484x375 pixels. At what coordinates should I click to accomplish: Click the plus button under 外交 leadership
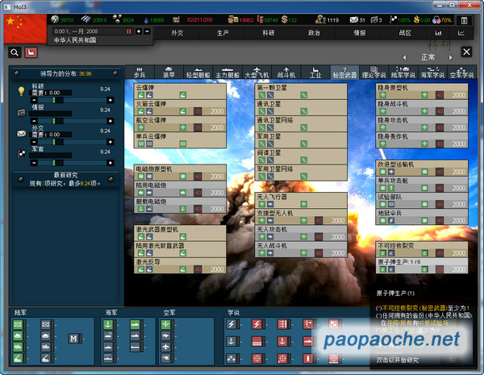click(111, 142)
